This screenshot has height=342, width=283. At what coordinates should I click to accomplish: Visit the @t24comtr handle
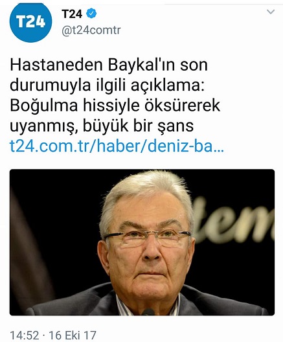[x=91, y=30]
